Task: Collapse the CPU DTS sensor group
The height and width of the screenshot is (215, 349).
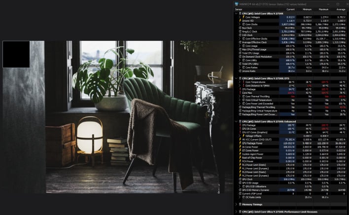Action: pos(236,78)
